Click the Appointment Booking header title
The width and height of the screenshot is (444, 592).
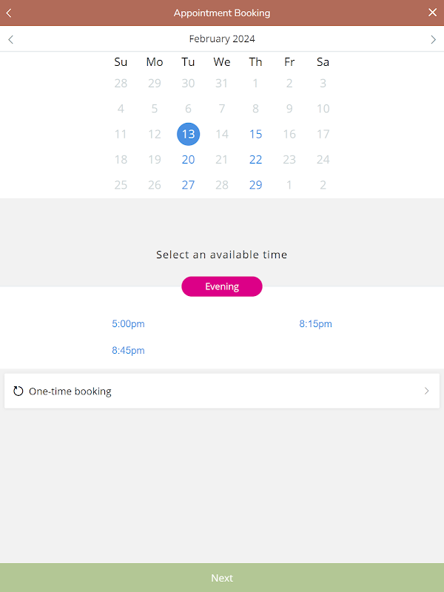point(222,13)
